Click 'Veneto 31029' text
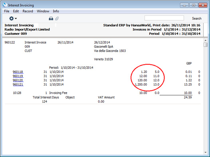This screenshot has height=157, width=210. (x=103, y=59)
